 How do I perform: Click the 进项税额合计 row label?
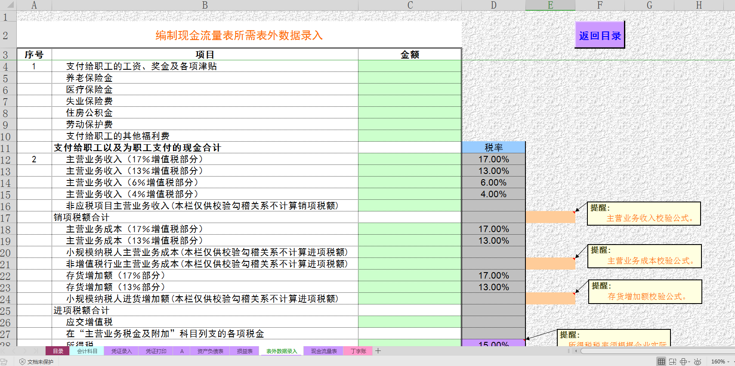coord(81,310)
